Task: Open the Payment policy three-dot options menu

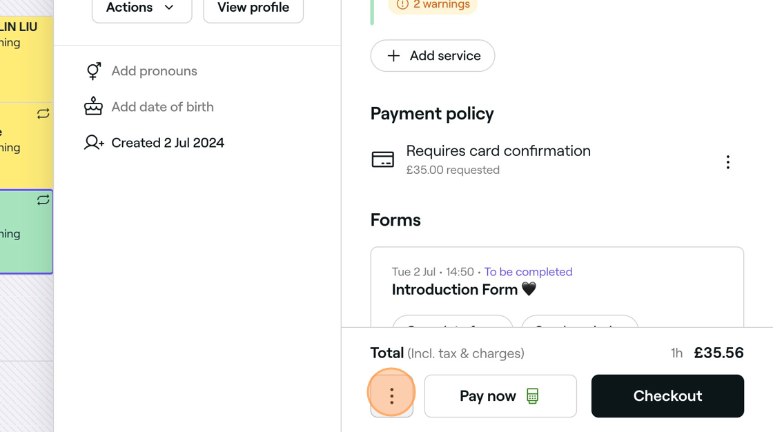Action: point(727,162)
